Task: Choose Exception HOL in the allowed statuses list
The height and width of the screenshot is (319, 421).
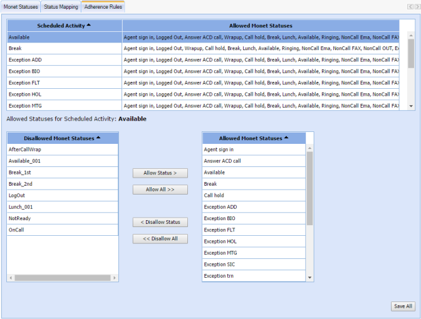Action: (x=254, y=241)
